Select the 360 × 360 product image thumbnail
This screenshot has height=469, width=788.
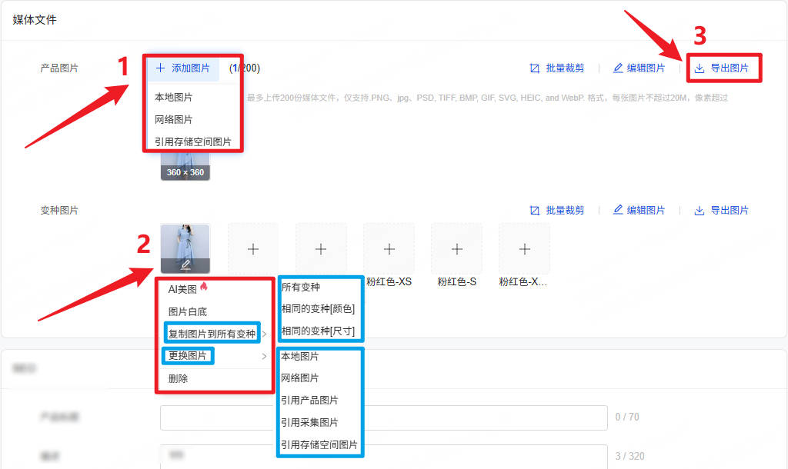185,166
